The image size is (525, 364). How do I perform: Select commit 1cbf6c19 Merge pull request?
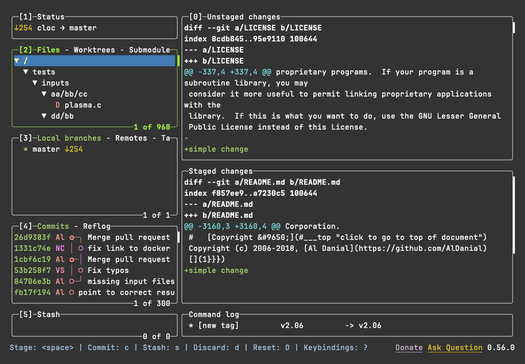coord(94,259)
